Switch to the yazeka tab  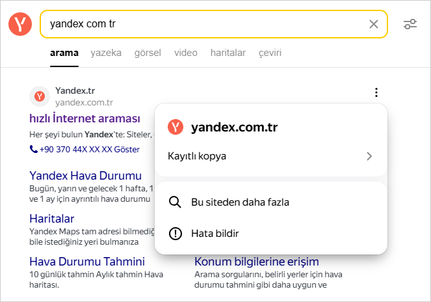(x=106, y=53)
